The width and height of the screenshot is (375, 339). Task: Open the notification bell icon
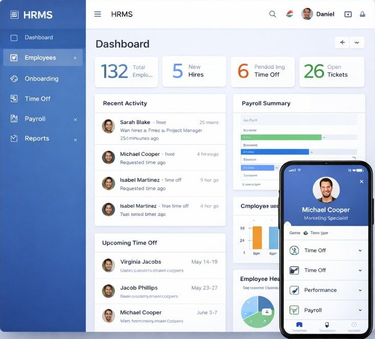(363, 14)
